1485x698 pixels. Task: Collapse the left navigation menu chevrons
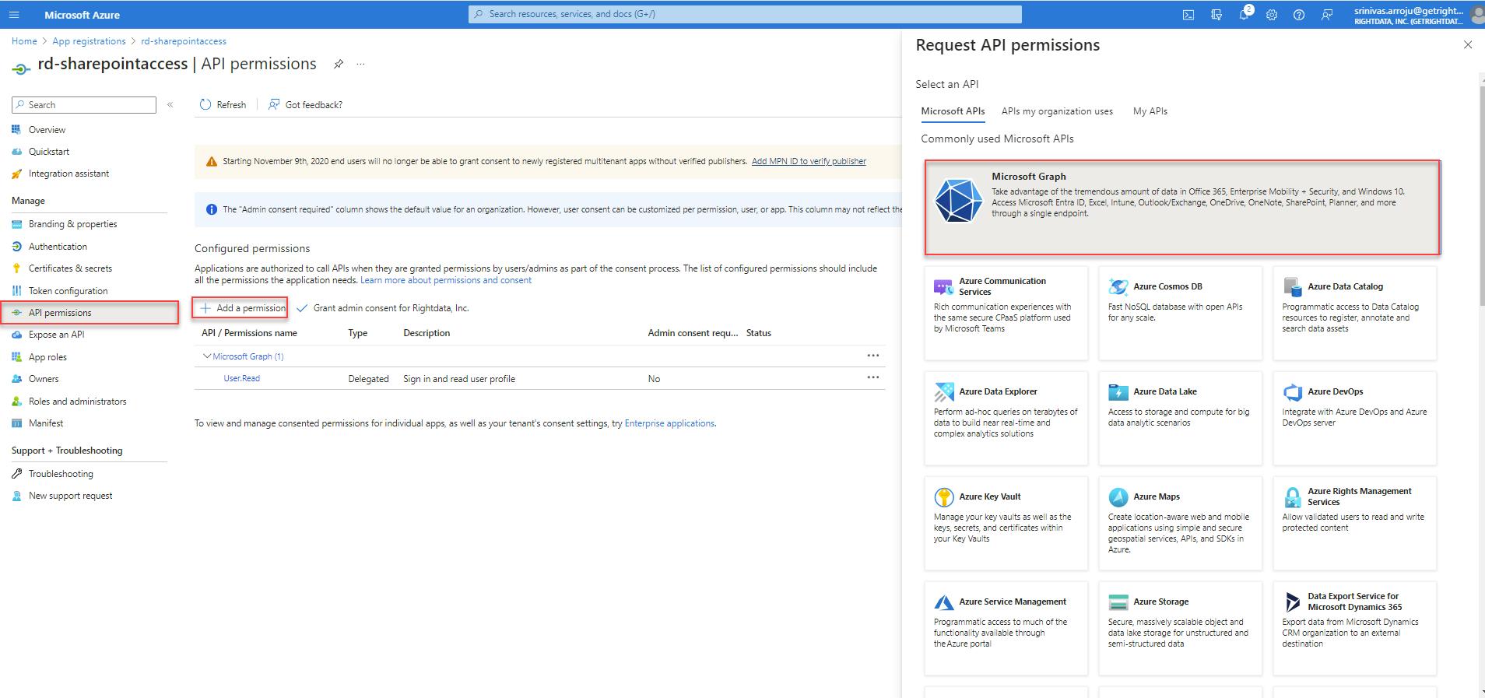[170, 104]
